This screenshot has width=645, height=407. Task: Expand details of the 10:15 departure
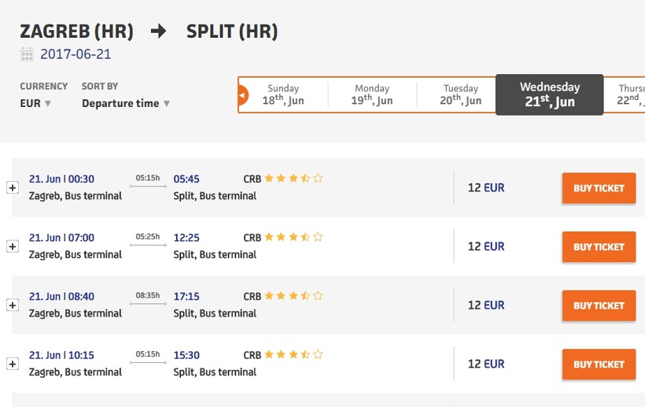pos(13,364)
